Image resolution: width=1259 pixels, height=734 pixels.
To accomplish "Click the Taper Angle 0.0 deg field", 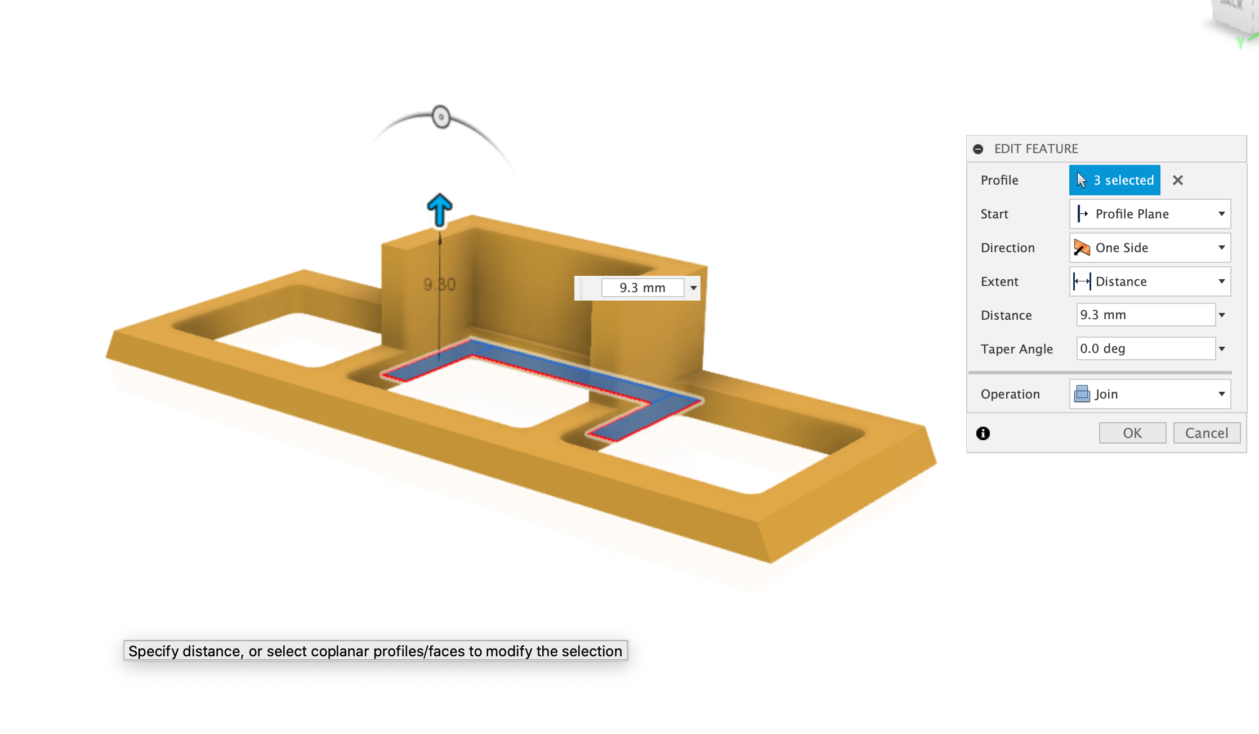I will click(1145, 348).
